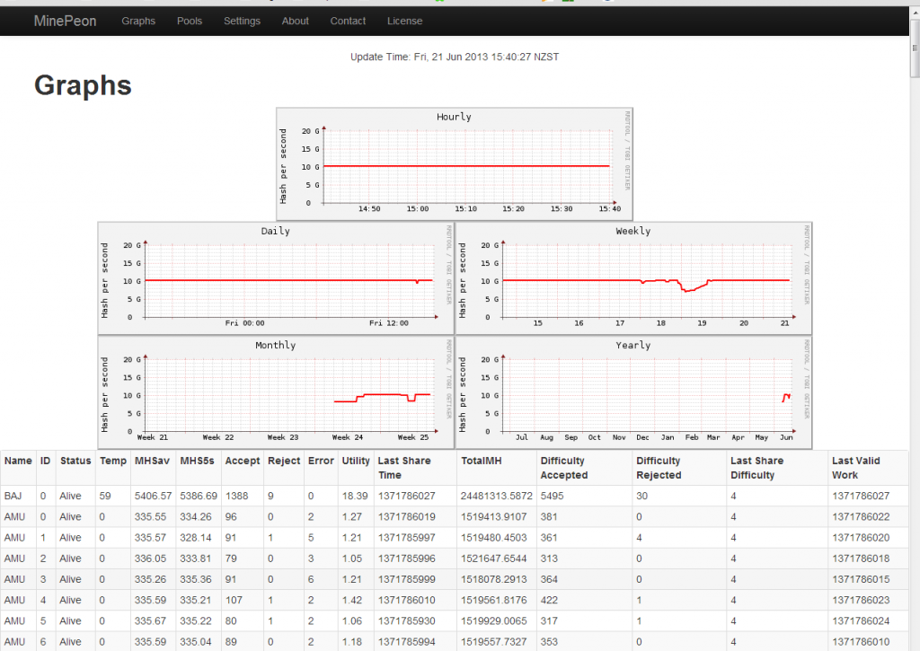Open the Contact nav item
Image resolution: width=920 pixels, height=651 pixels.
click(x=348, y=22)
